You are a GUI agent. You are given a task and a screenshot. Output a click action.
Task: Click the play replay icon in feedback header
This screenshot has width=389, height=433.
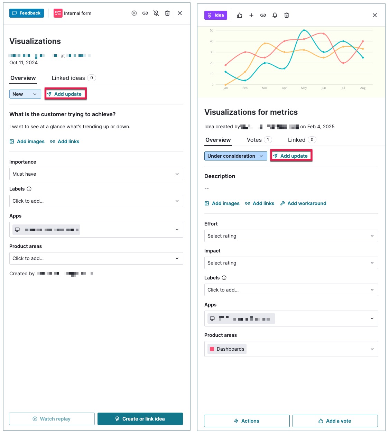pos(134,13)
